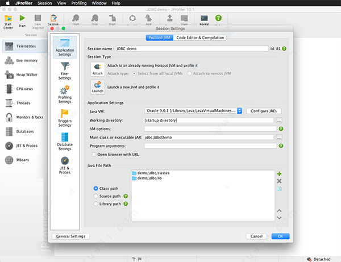
Task: Click the Cancel button
Action: point(256,236)
